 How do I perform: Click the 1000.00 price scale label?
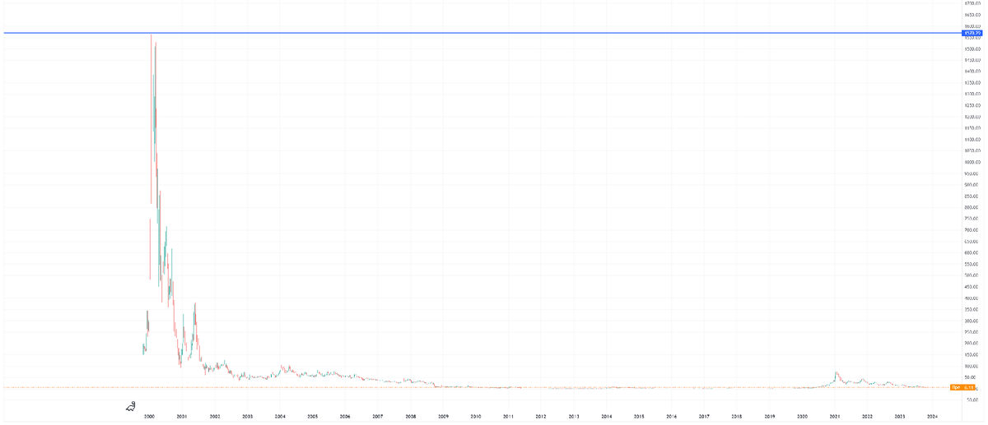[971, 162]
